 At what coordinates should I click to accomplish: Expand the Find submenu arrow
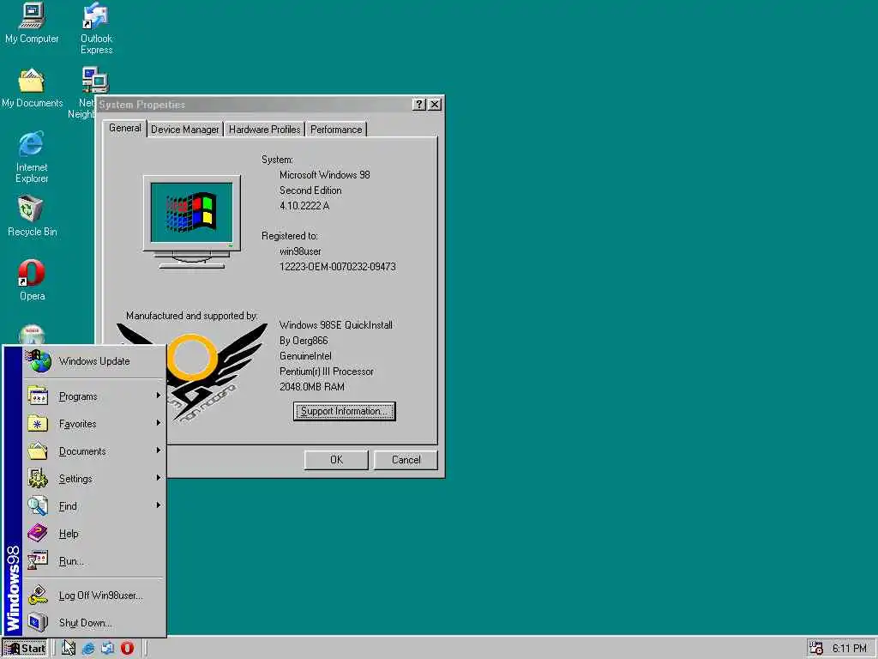[x=159, y=505]
